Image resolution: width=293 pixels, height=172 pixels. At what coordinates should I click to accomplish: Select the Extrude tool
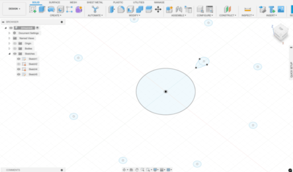pyautogui.click(x=42, y=9)
